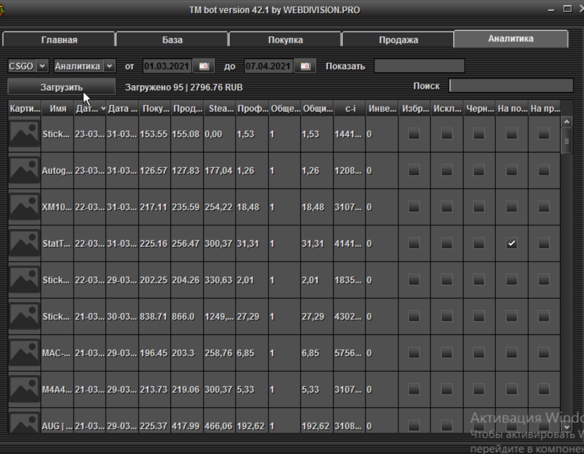Click the scrollbar up arrow in table
584x454 pixels.
pyautogui.click(x=567, y=122)
